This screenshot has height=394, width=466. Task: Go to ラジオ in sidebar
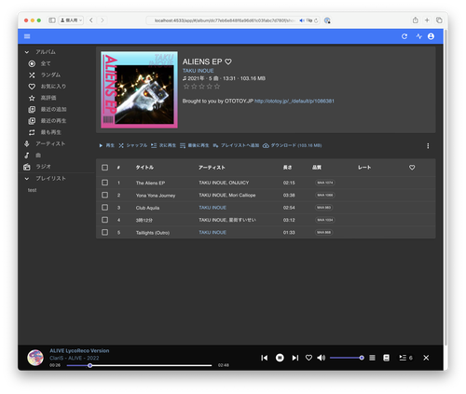[43, 167]
